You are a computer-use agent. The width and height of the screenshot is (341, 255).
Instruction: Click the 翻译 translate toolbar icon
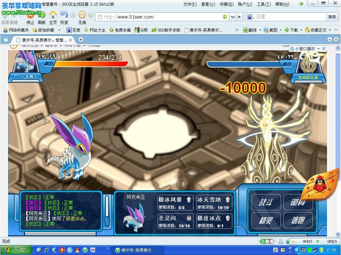point(250,30)
